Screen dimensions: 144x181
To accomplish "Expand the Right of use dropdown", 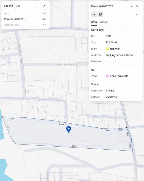I will click(x=20, y=25).
